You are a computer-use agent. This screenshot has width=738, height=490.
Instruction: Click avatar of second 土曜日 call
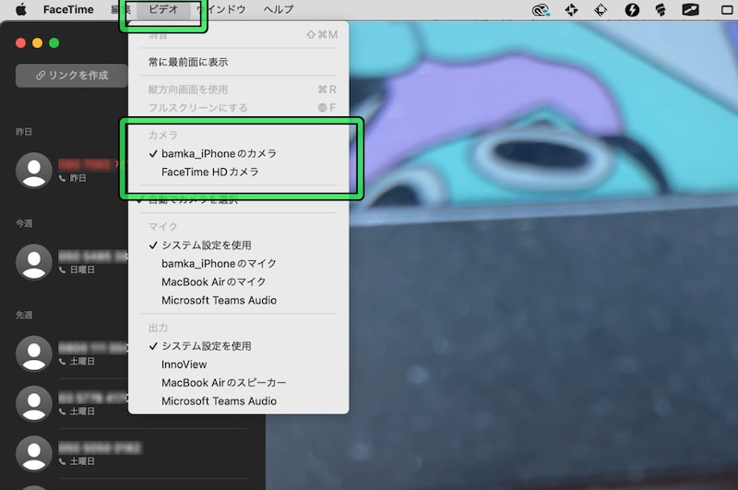34,404
